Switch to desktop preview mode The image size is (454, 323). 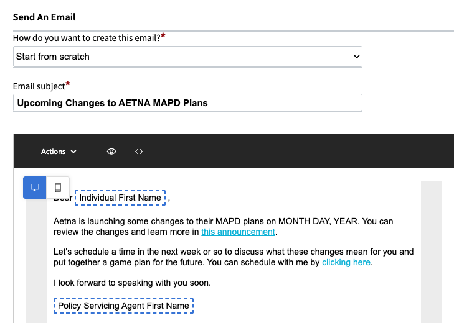[35, 188]
